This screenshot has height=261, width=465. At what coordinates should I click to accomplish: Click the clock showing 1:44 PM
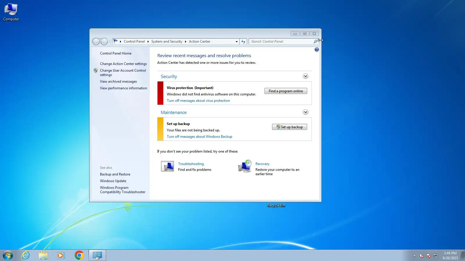click(450, 253)
